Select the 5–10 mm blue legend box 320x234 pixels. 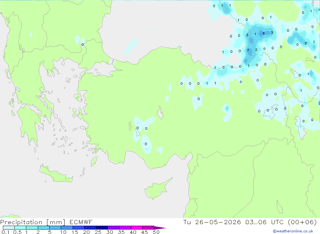click(x=55, y=228)
